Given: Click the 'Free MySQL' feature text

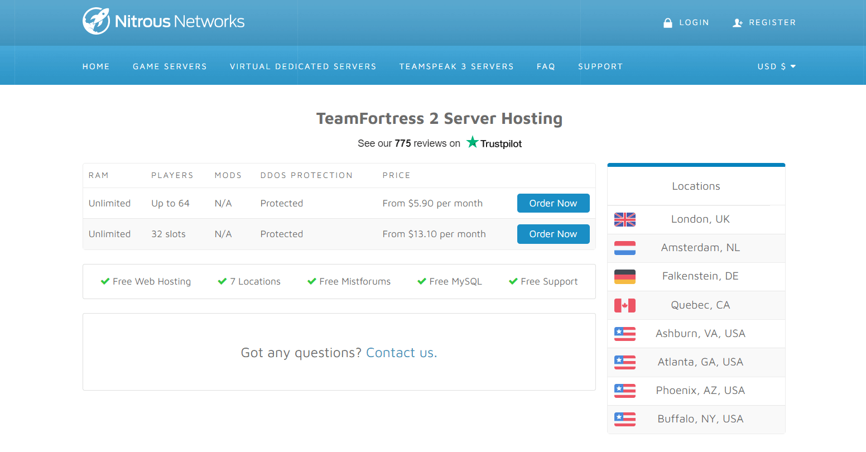Looking at the screenshot, I should [x=455, y=281].
